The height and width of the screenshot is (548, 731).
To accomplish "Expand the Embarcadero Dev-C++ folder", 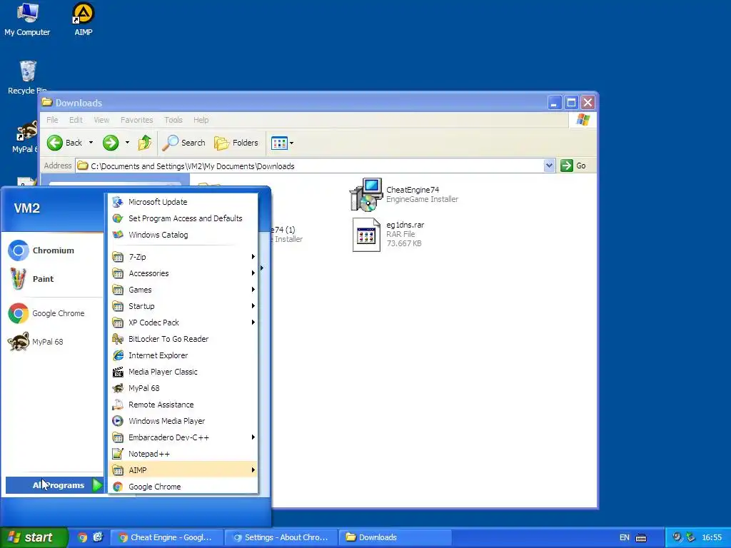I will tap(183, 437).
